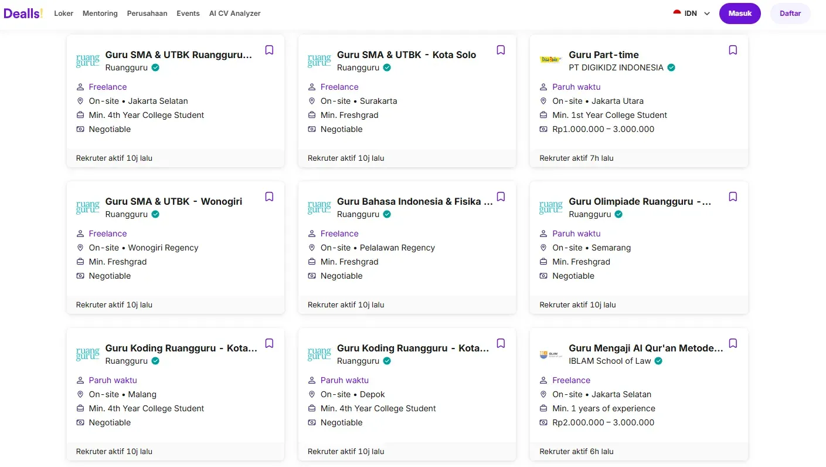The image size is (826, 467).
Task: Click Ruangguru logo on Kota Solo card
Action: tap(319, 61)
